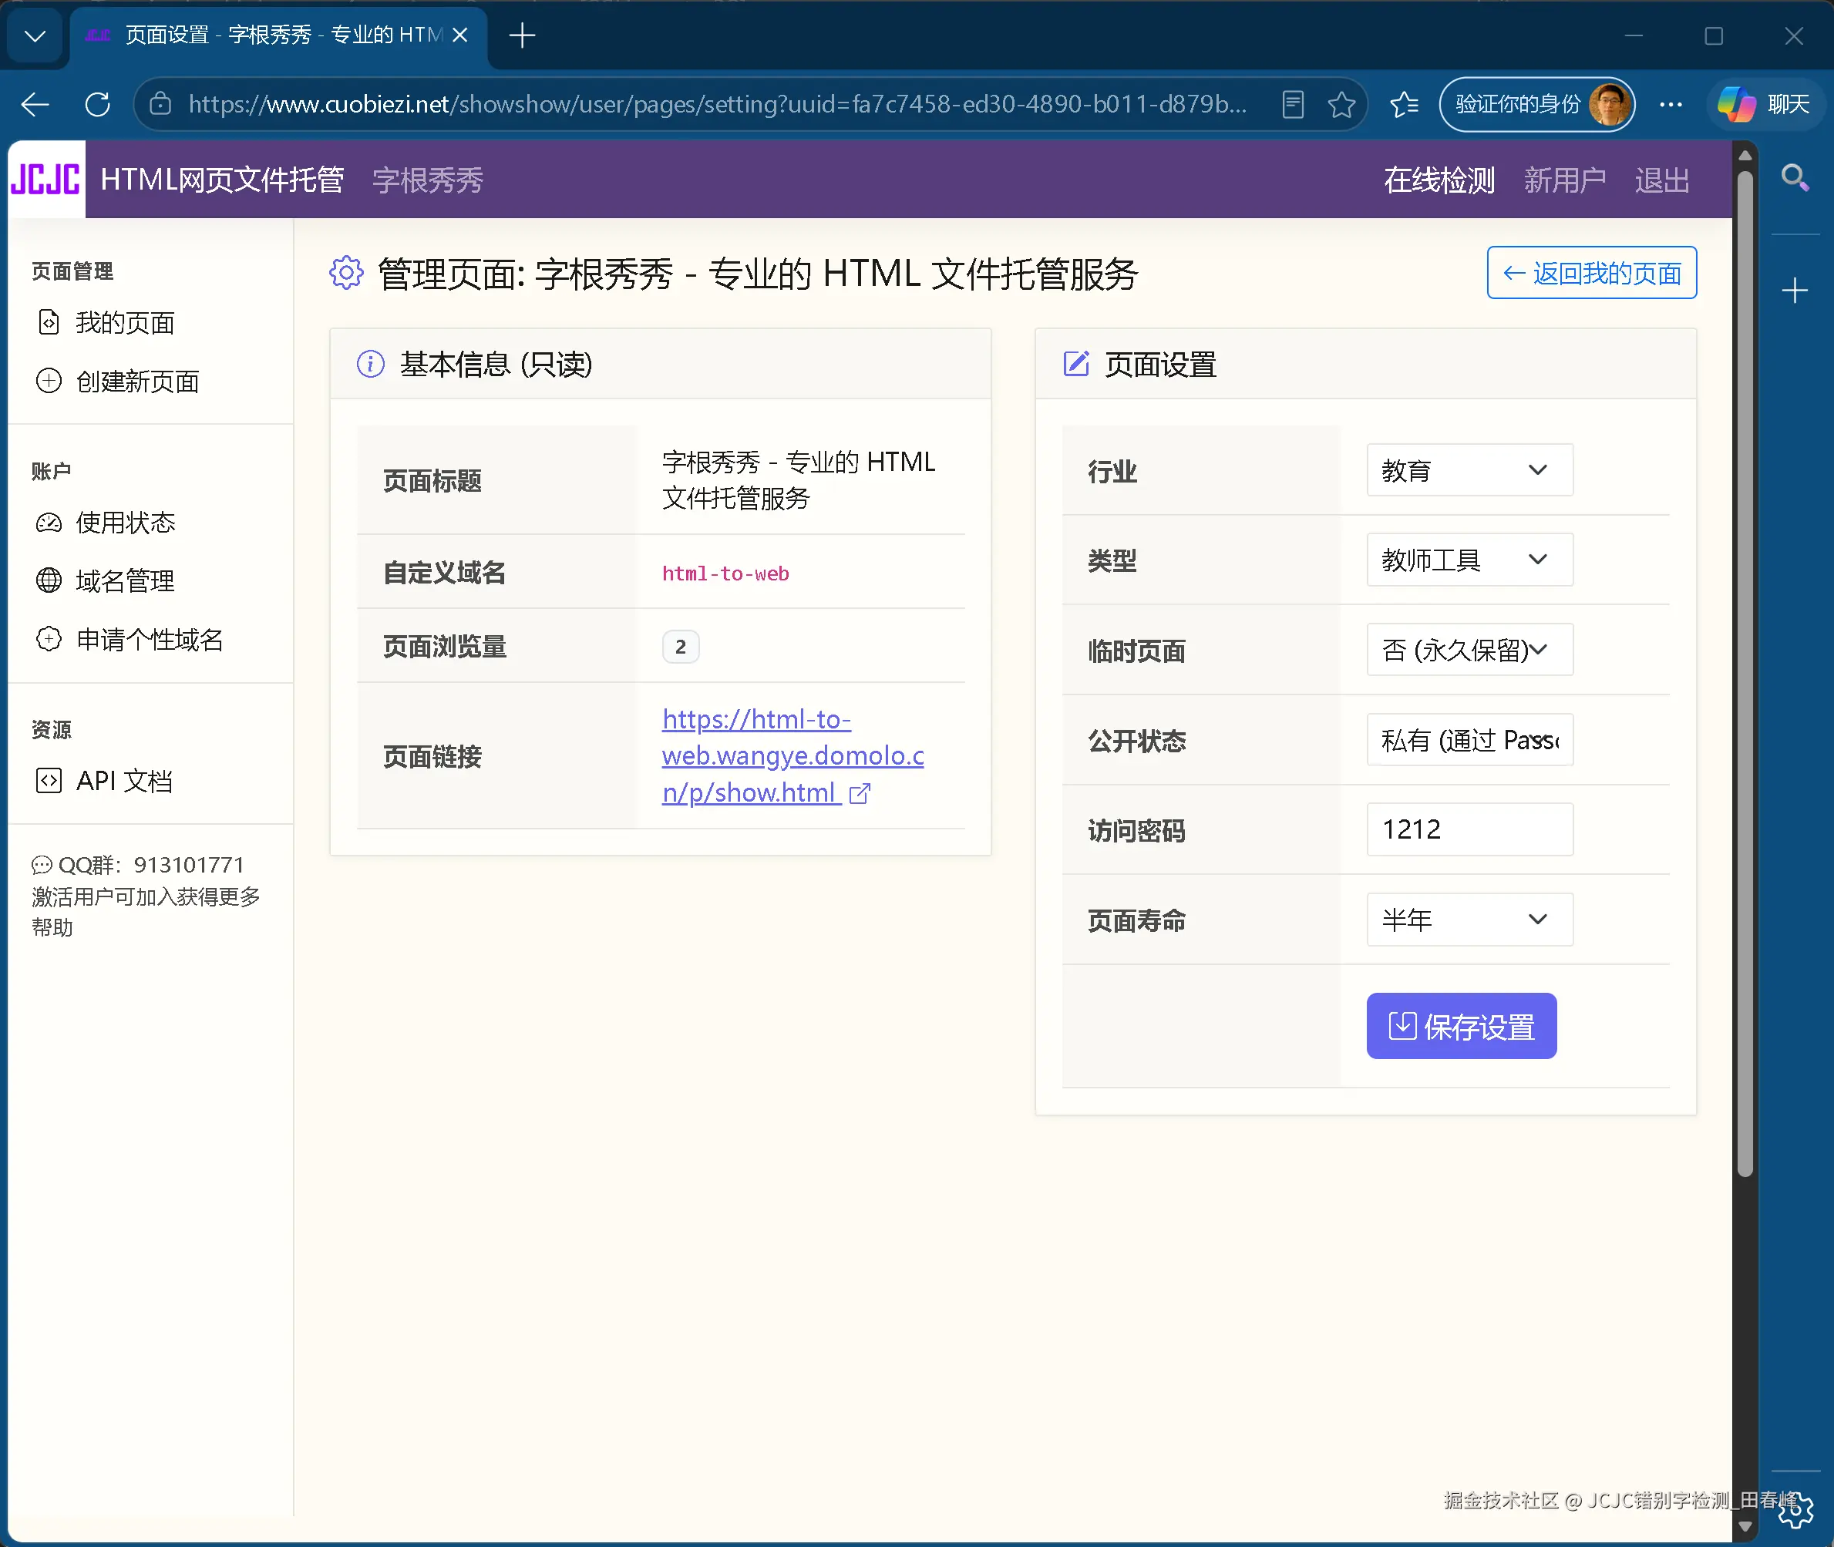Click the 返回我的页面 button

tap(1591, 273)
